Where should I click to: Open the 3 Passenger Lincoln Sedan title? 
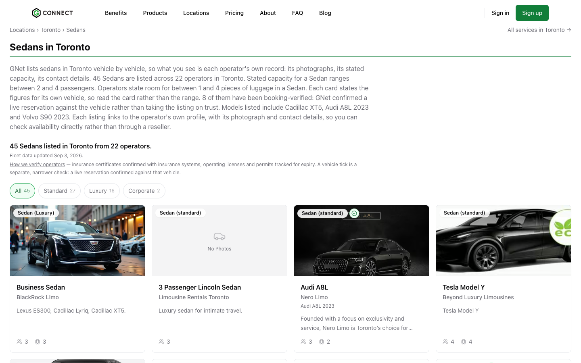(x=200, y=287)
